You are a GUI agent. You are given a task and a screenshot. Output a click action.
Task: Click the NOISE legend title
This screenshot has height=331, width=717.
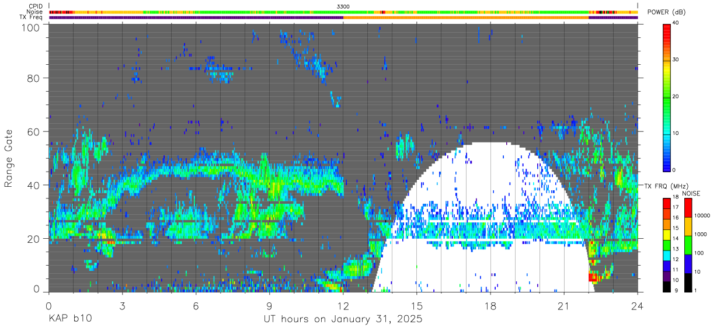click(691, 193)
